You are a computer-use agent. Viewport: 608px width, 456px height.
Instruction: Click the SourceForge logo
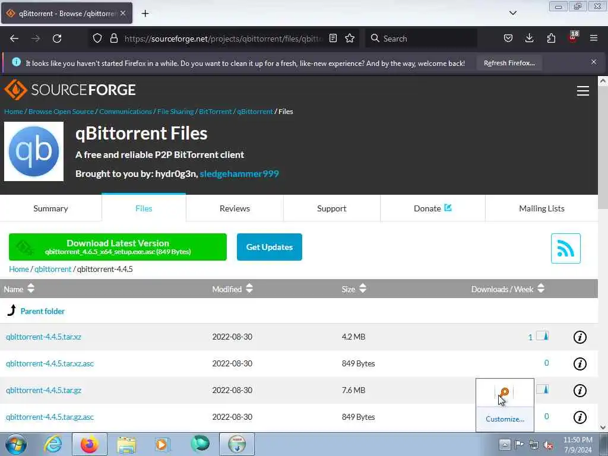pos(70,90)
